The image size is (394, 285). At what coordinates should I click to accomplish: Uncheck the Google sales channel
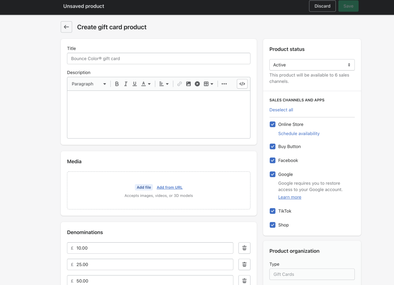point(273,174)
